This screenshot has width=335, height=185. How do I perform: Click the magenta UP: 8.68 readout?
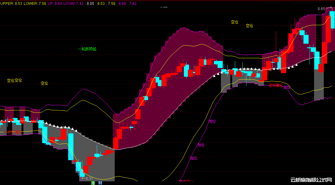(55, 4)
